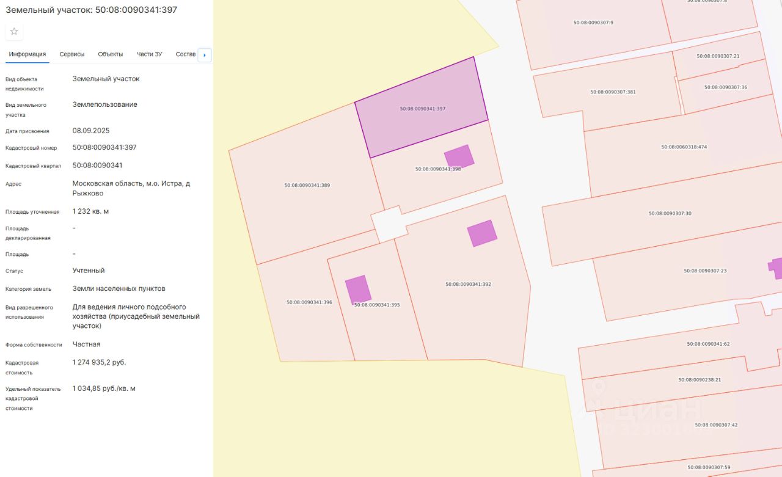Click the cadastral quarter value 50:08:0090341
The image size is (782, 477).
[x=98, y=165]
